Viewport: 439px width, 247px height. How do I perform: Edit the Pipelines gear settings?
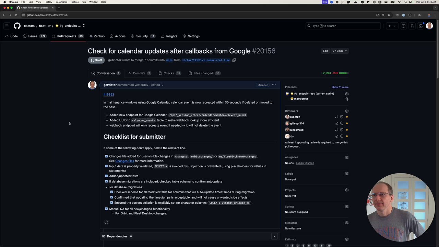347,94
